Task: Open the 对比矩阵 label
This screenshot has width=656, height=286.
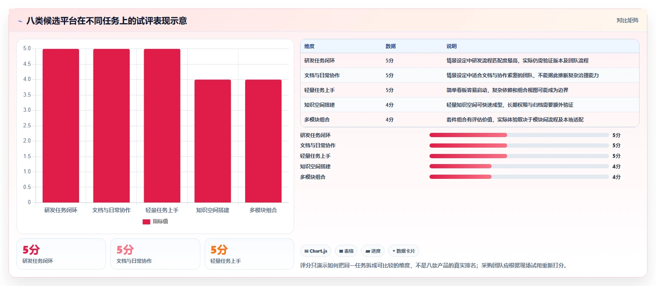Action: pyautogui.click(x=627, y=20)
